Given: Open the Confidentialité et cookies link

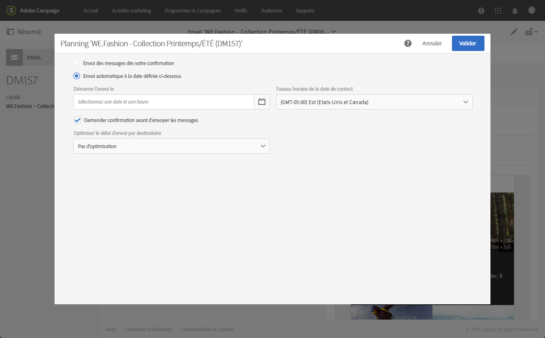Looking at the screenshot, I should click(x=207, y=330).
